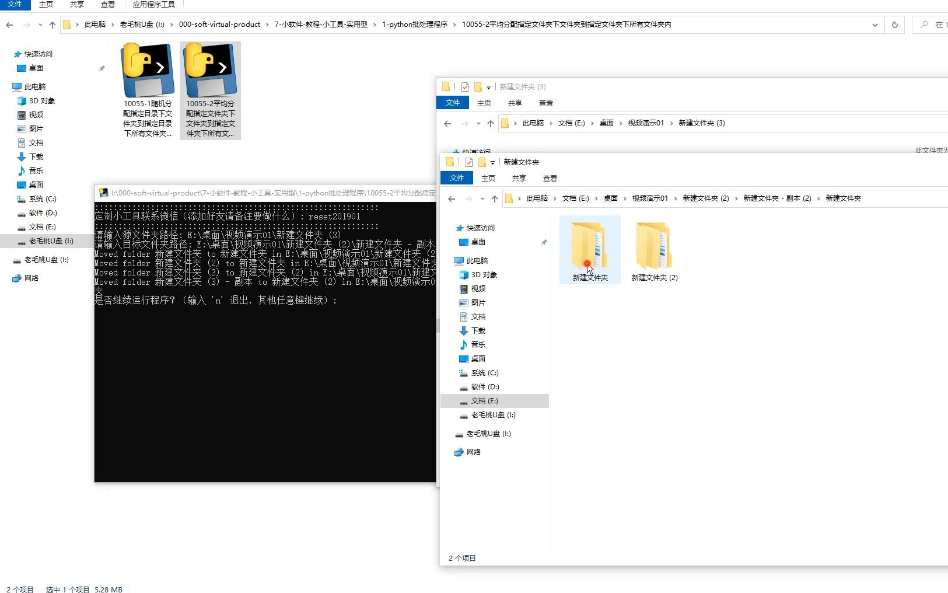Select 此电脑 in main window sidebar
This screenshot has width=948, height=593.
(x=34, y=86)
